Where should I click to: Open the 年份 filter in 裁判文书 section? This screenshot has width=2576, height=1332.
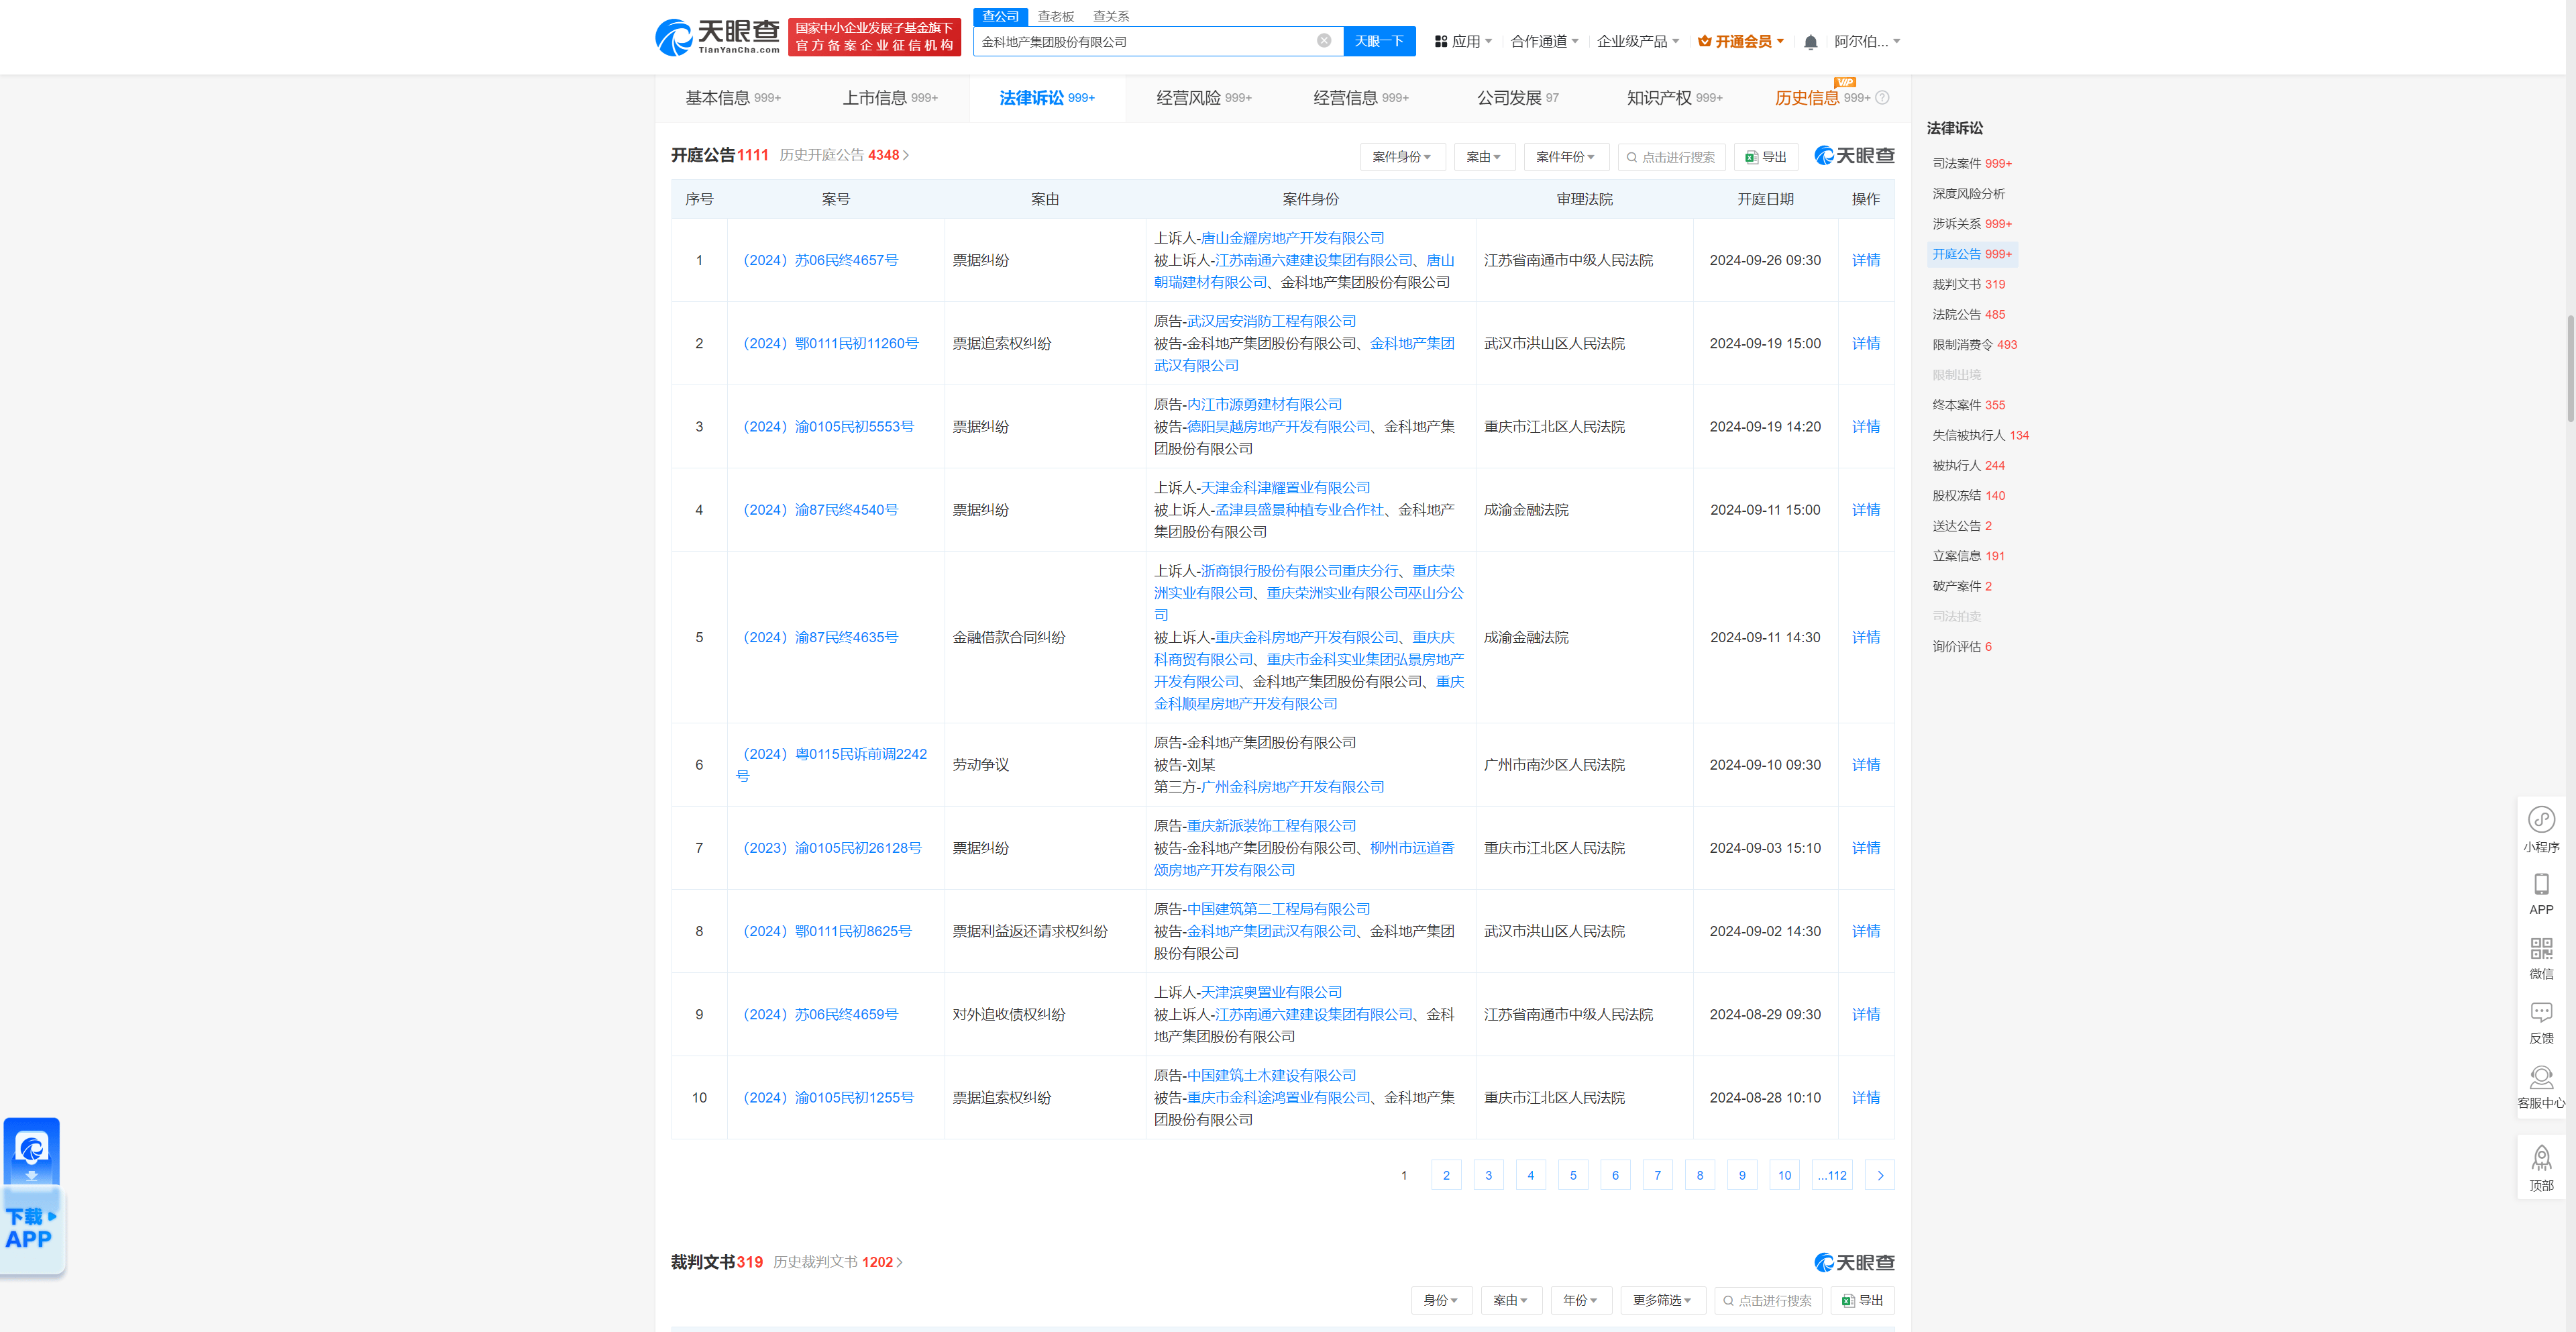click(1580, 1300)
